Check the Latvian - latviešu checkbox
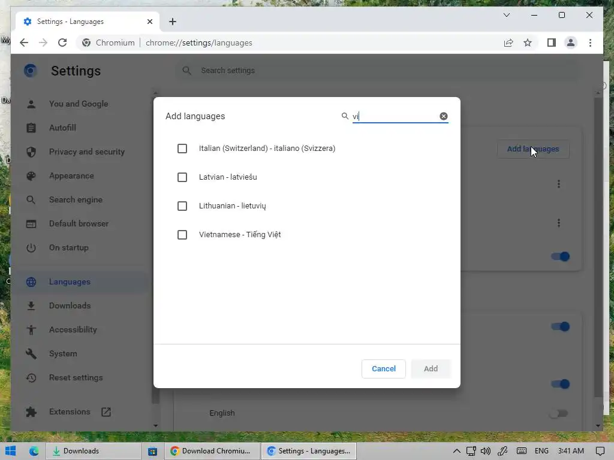 tap(182, 177)
